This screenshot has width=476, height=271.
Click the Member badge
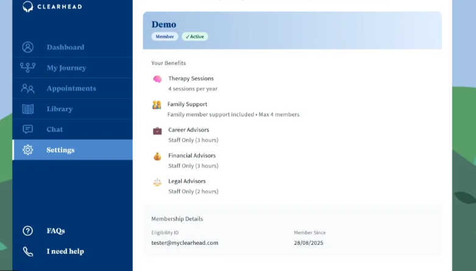165,37
